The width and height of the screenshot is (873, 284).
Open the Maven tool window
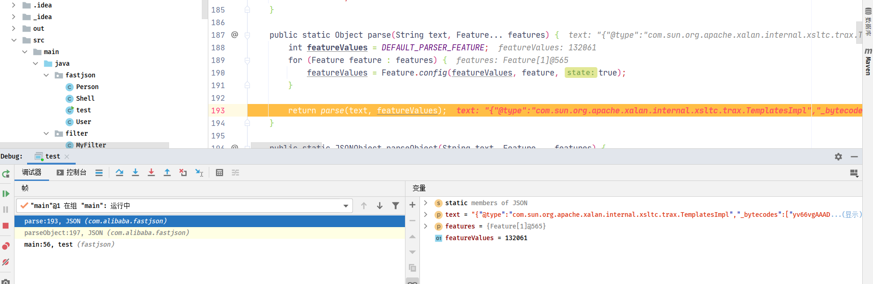pos(868,61)
